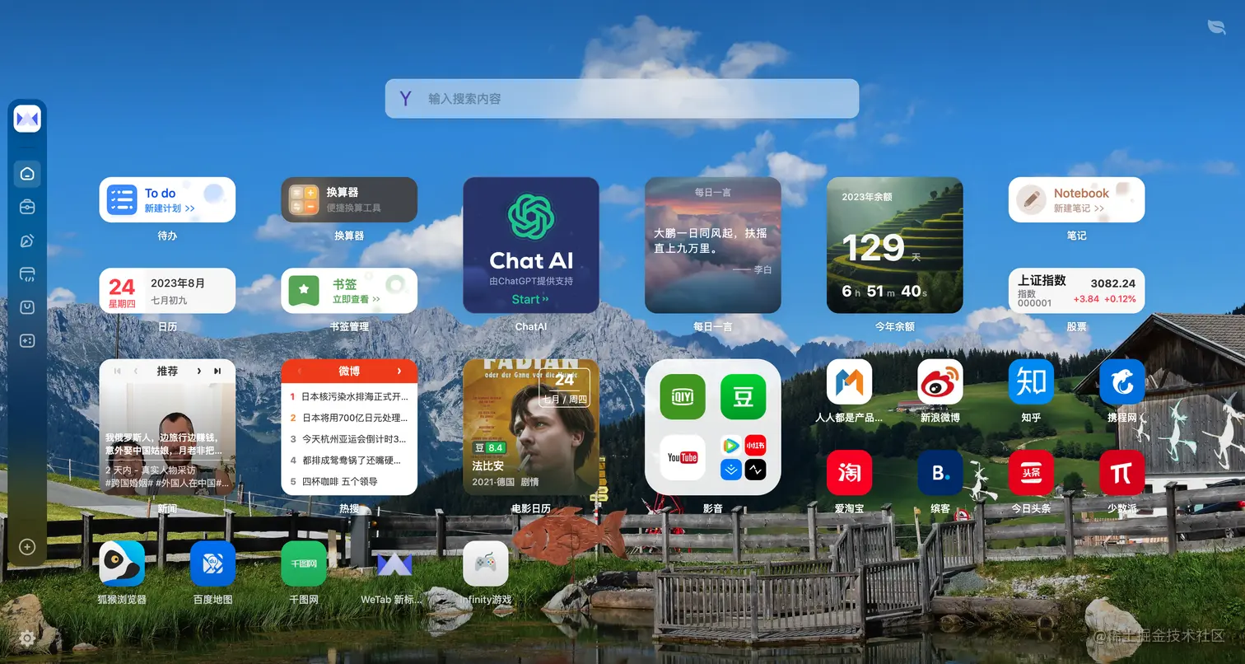Open the 今日头条 icon

1031,473
